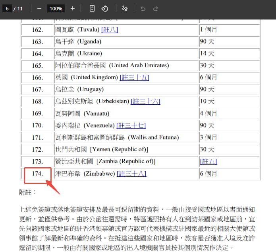Click the undo arrow in the toolbar
This screenshot has width=276, height=252.
[x=143, y=8]
